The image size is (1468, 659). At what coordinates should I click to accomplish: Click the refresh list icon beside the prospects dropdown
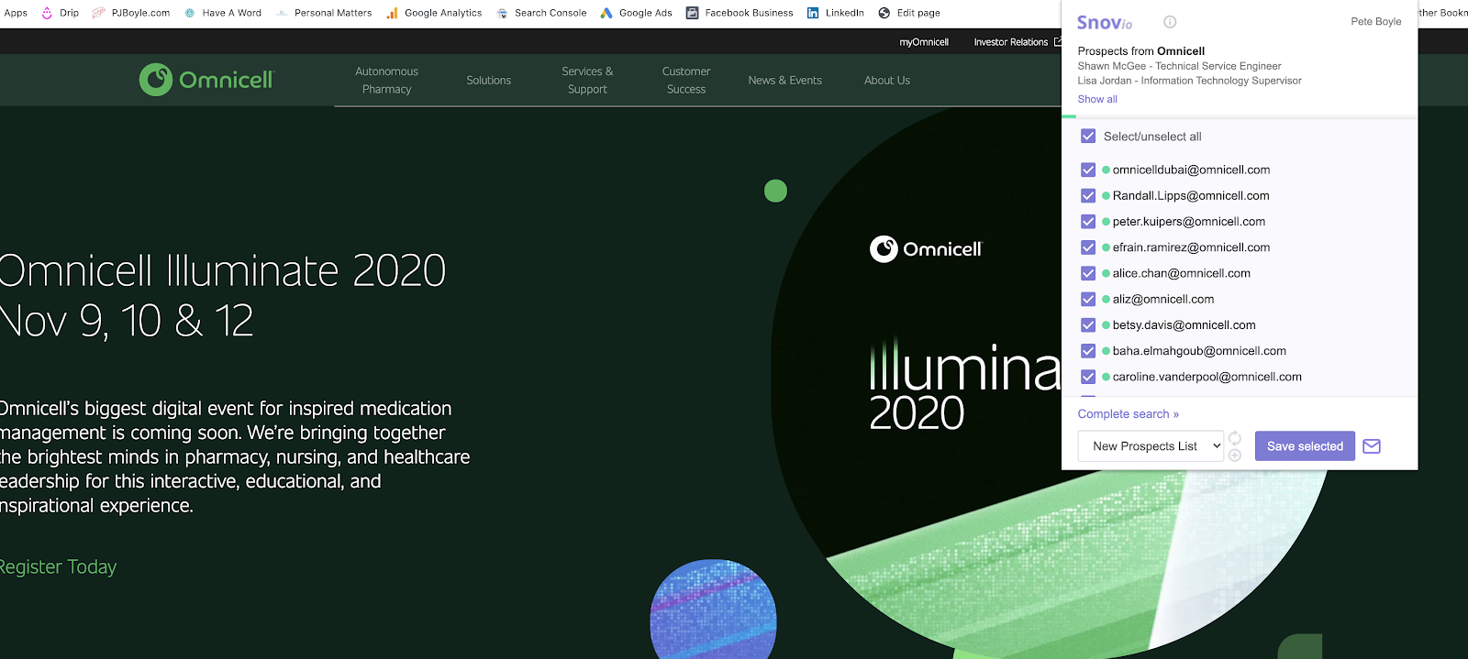click(x=1235, y=437)
